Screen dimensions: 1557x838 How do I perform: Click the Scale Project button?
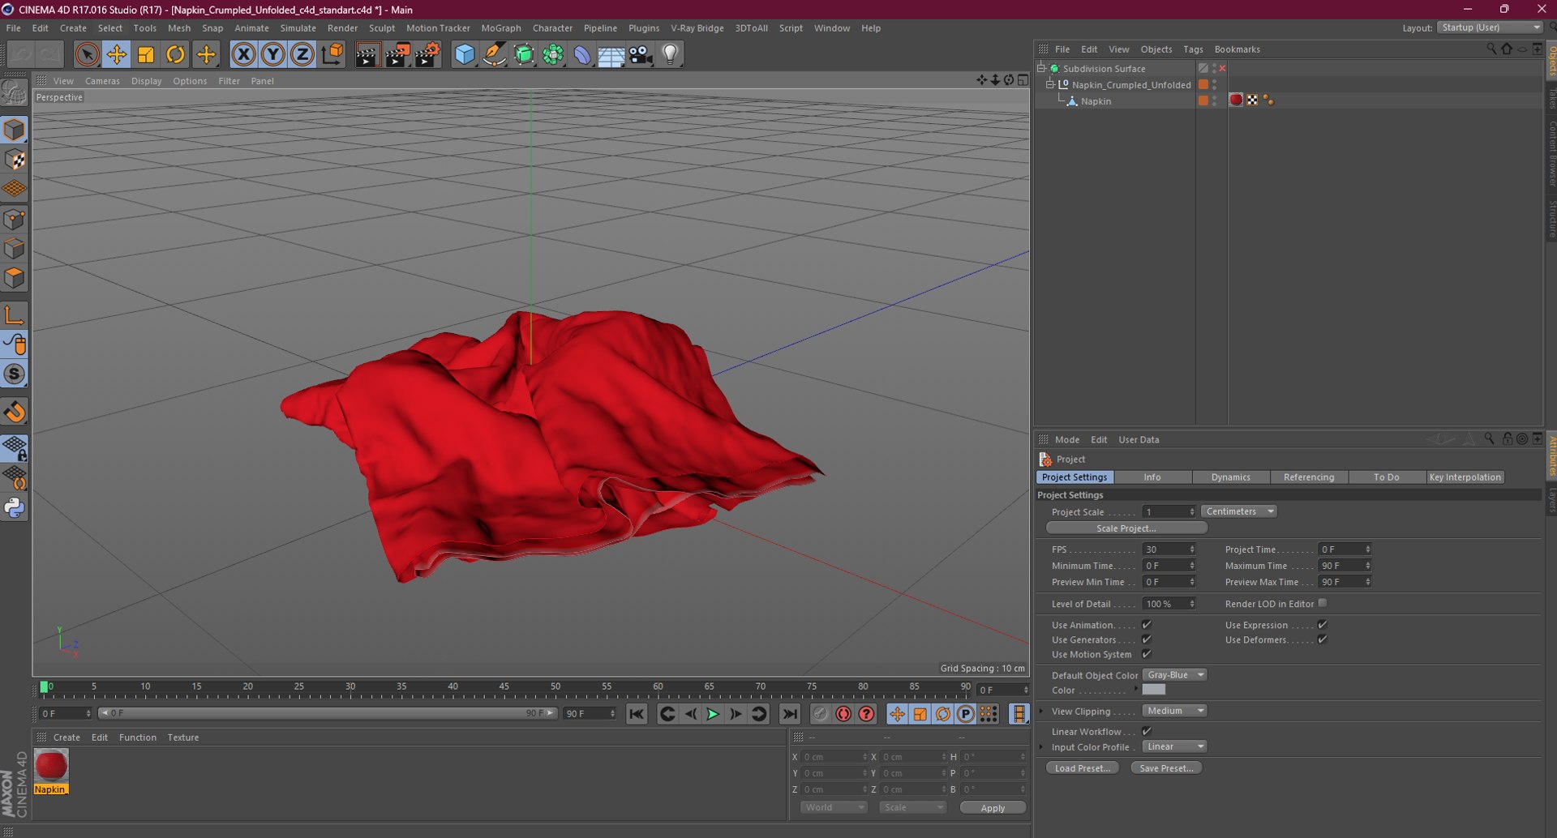(1126, 528)
